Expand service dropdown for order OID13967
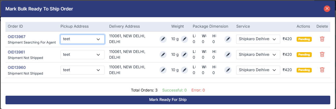The image size is (336, 109). coord(258,39)
